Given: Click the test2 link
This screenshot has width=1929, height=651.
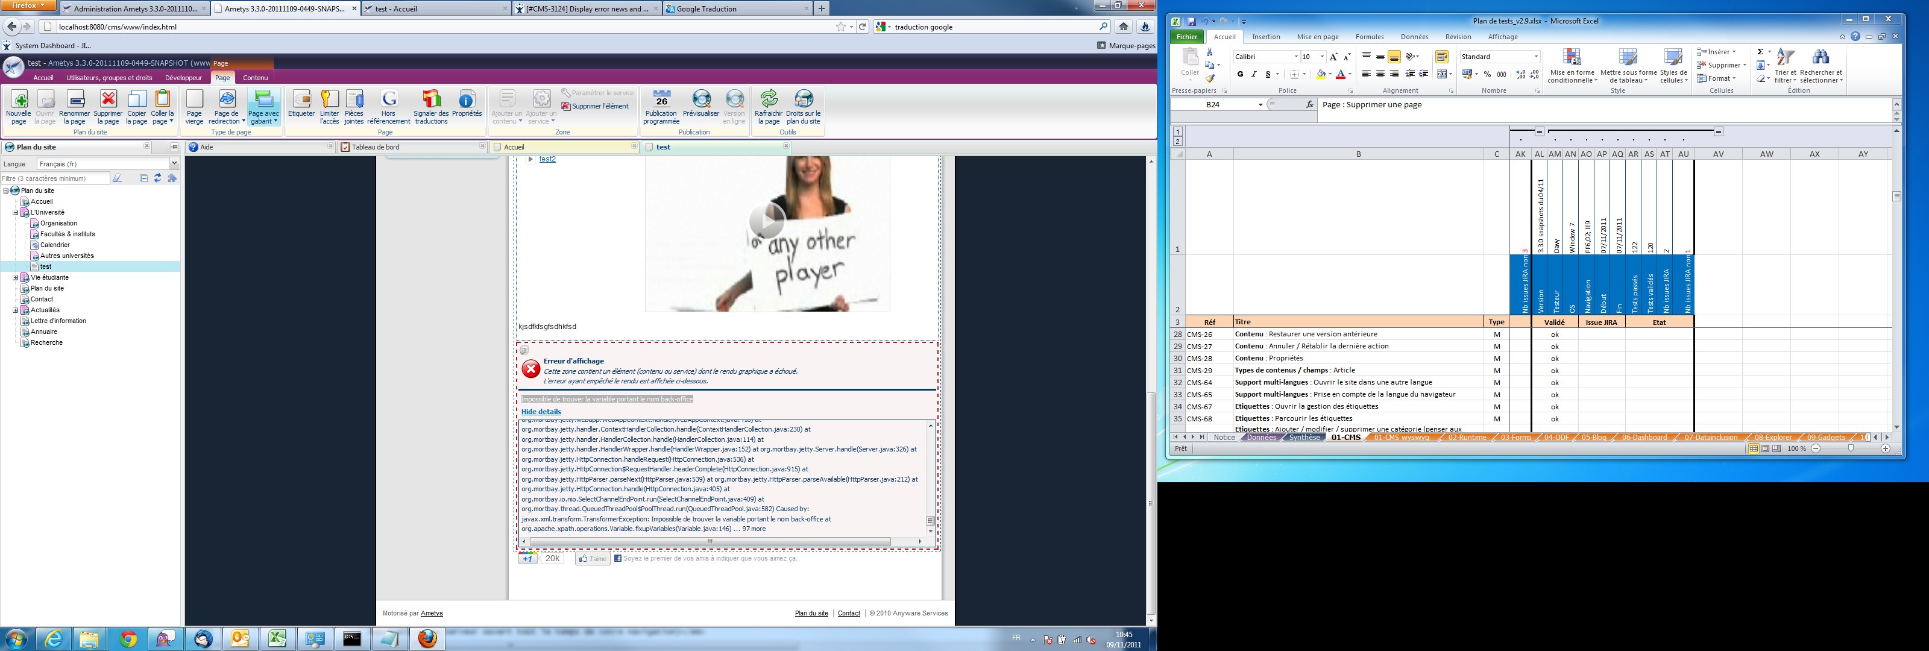Looking at the screenshot, I should 547,160.
